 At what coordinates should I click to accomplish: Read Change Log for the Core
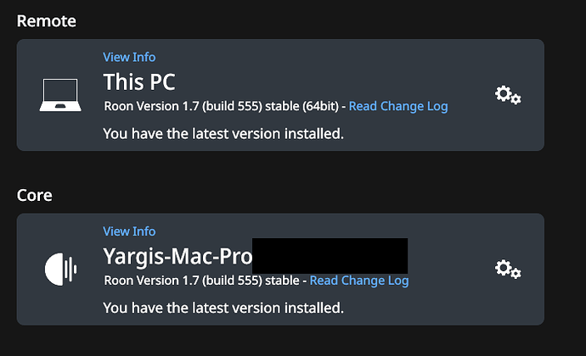(359, 281)
